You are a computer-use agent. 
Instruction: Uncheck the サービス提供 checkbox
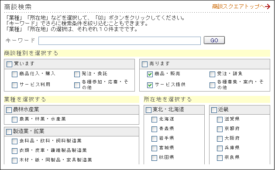point(150,85)
